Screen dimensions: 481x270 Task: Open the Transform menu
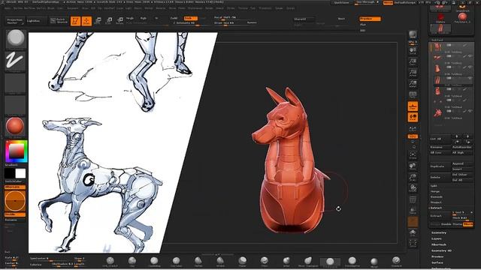tap(265, 8)
